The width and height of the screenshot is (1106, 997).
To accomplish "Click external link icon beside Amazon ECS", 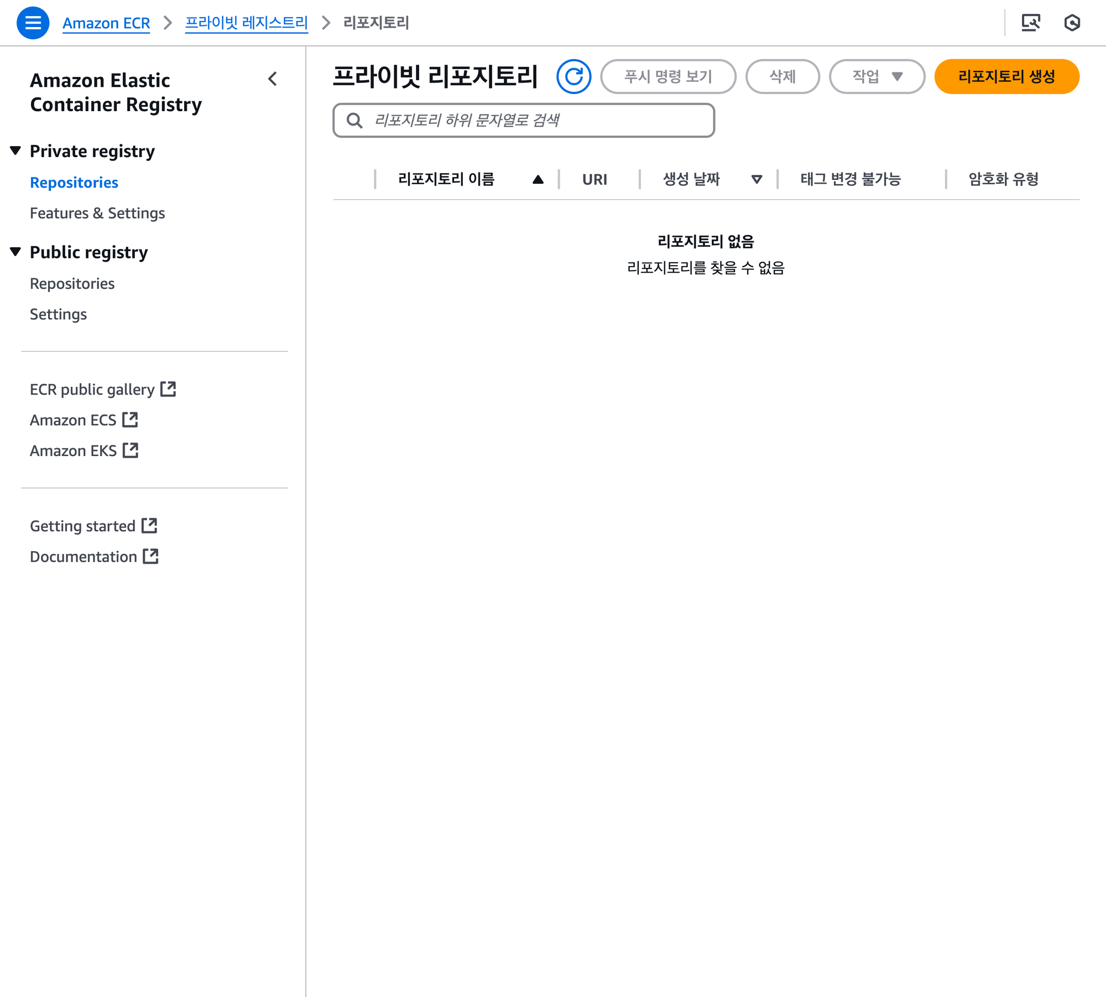I will tap(130, 419).
